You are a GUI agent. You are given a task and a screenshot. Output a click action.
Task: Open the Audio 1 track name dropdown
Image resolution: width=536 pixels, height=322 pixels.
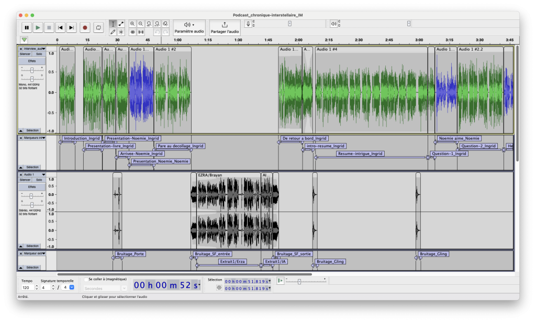tap(34, 175)
